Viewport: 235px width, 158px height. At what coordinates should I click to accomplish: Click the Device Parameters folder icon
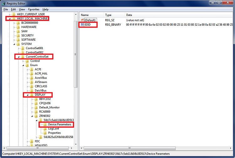pyautogui.click(x=45, y=124)
